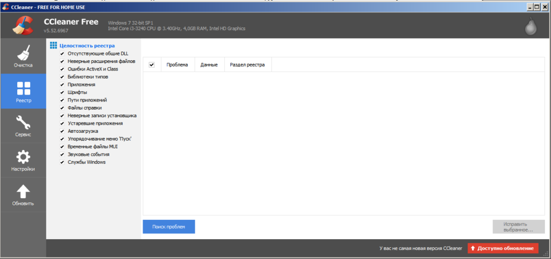Viewport: 551px width, 259px height.
Task: Click the Доступно обновление red button
Action: 503,248
